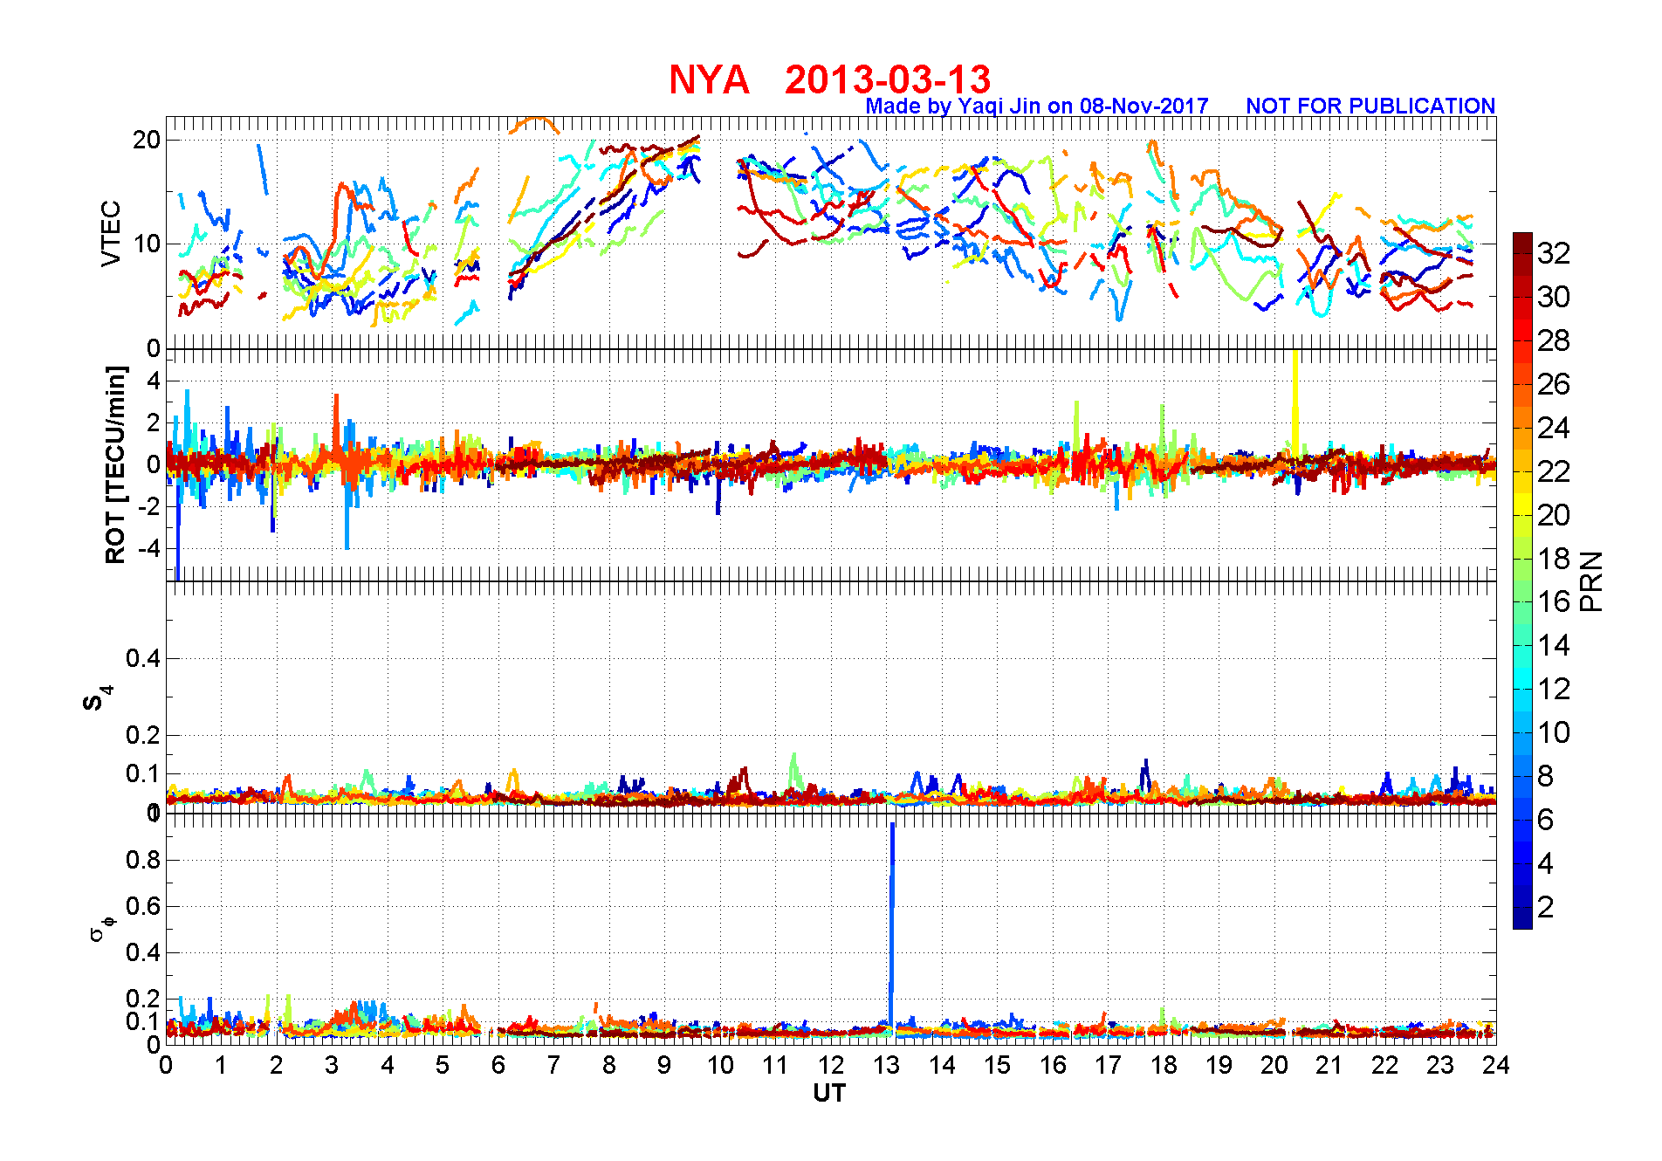This screenshot has width=1662, height=1161.
Task: Click the colorbar tick label "12"
Action: pos(1554,689)
